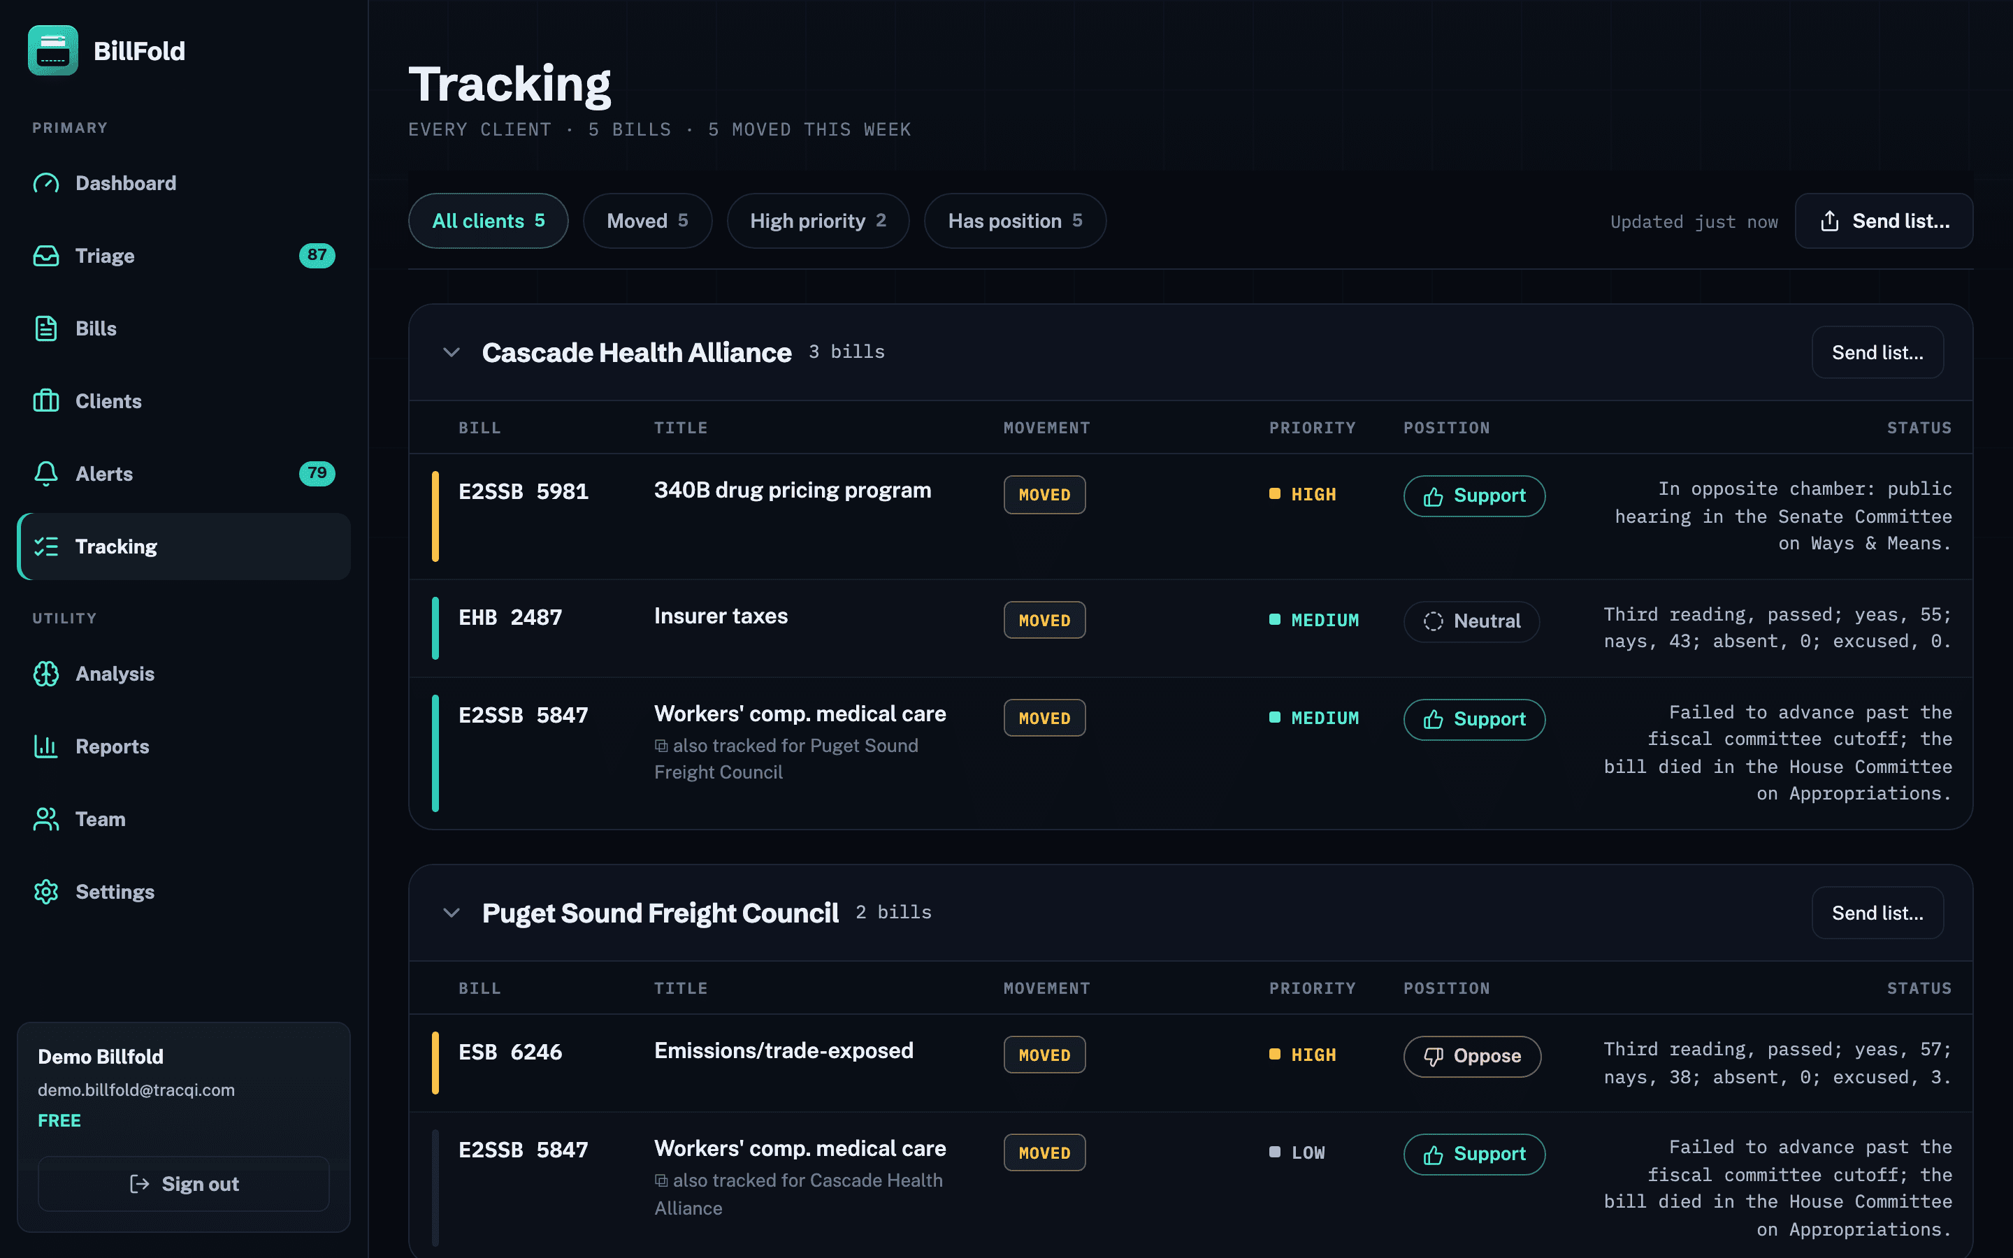Image resolution: width=2013 pixels, height=1258 pixels.
Task: Click the share icon in top Send list button
Action: (x=1829, y=220)
